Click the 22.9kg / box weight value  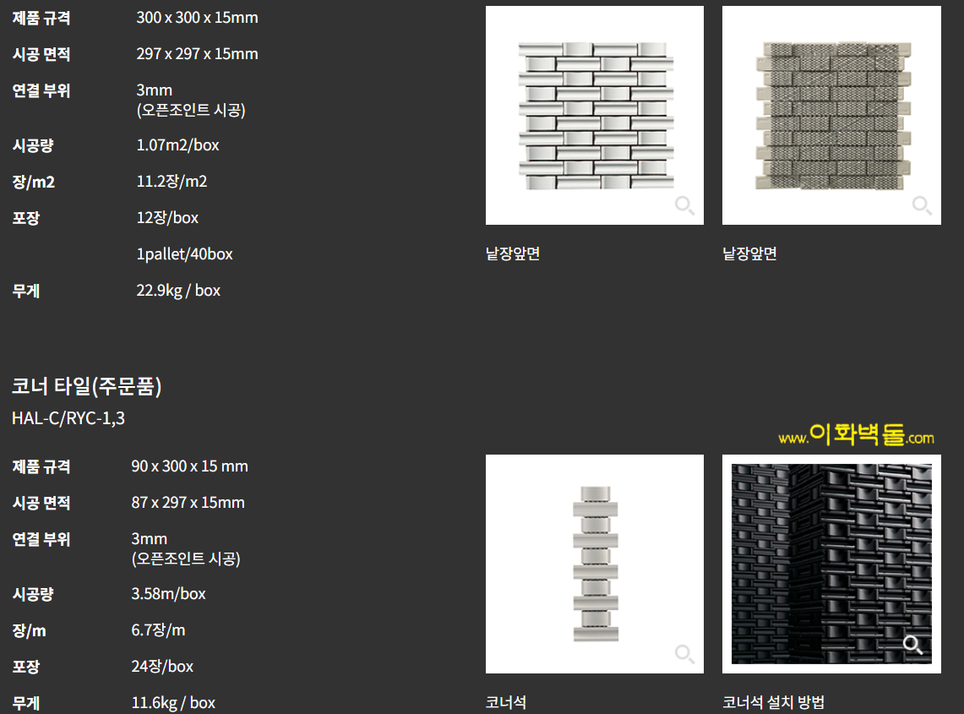pos(178,291)
